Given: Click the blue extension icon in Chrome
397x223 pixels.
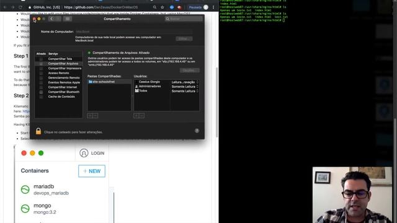Looking at the screenshot, I should (x=172, y=7).
